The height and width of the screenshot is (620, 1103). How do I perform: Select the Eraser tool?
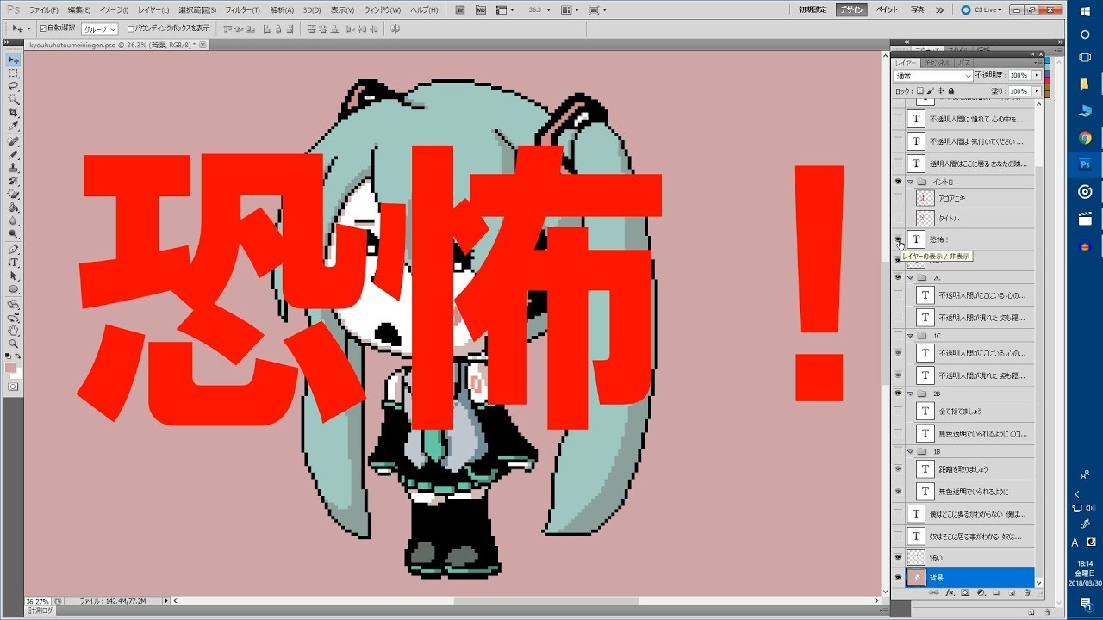click(14, 194)
